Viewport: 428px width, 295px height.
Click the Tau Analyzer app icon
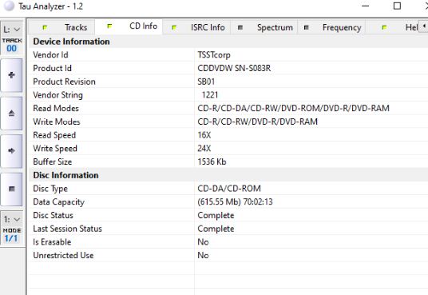coord(9,6)
